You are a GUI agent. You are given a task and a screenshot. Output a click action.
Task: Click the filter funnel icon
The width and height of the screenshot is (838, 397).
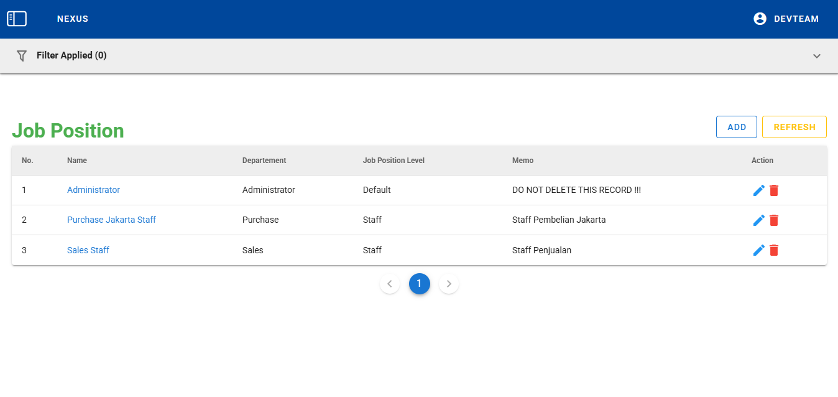click(22, 56)
